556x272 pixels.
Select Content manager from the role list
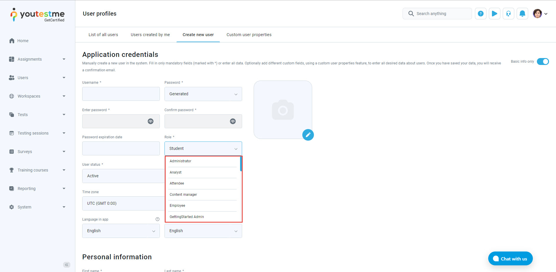[183, 195]
